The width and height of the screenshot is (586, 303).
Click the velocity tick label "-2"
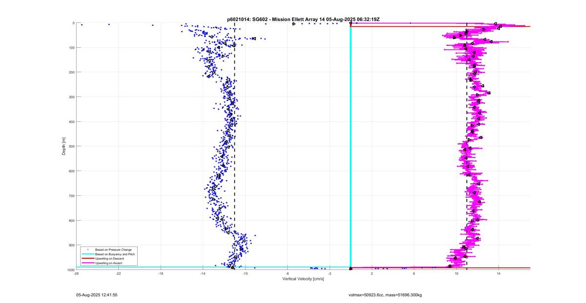(x=330, y=274)
